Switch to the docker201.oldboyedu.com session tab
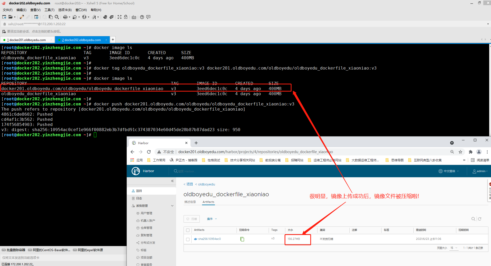 pos(28,40)
